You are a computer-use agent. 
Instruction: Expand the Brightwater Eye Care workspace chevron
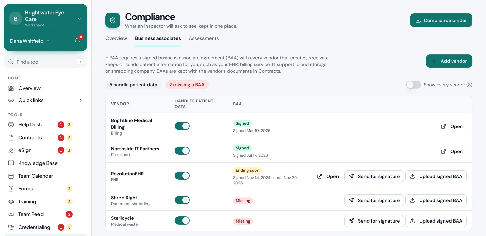point(79,19)
